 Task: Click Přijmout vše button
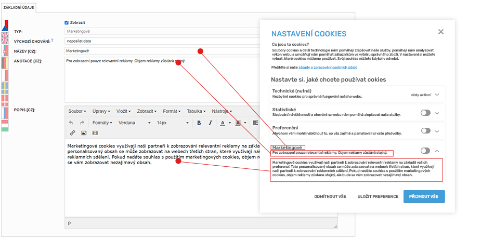point(424,196)
